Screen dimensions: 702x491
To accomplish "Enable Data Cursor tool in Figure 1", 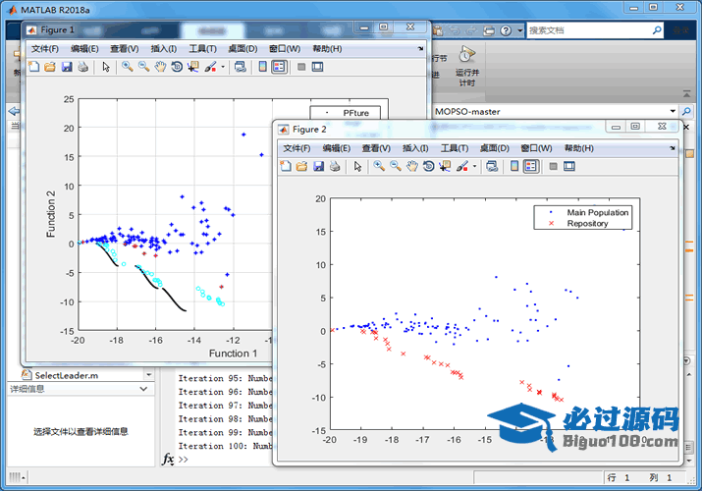I will tap(193, 67).
